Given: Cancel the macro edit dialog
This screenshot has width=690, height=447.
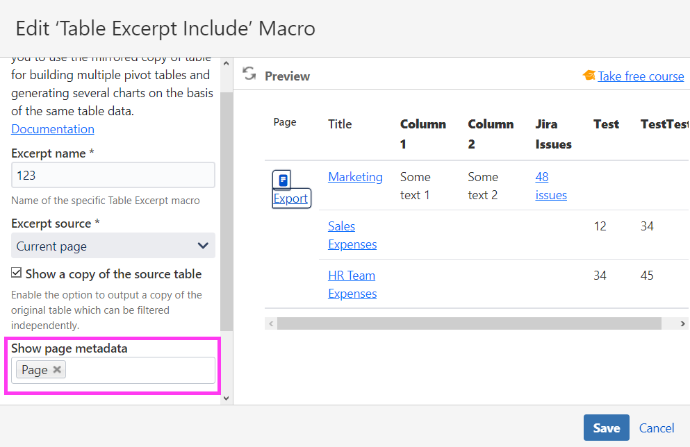Looking at the screenshot, I should [x=657, y=428].
